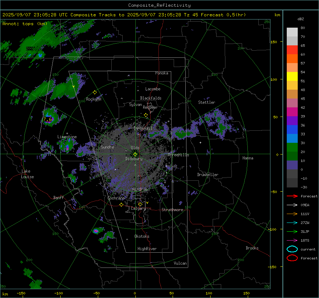Click the UTC Composite Tracks timestamp header
319x298 pixels.
(124, 15)
